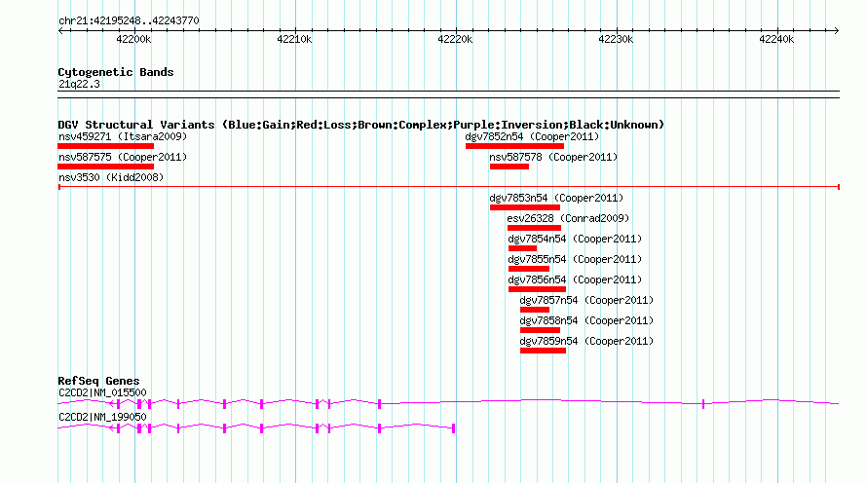Click the red bar under dgv7854n54
The height and width of the screenshot is (483, 867).
(x=522, y=248)
